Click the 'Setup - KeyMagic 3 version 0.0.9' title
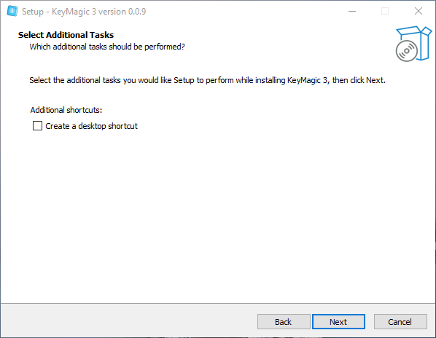The width and height of the screenshot is (436, 338). click(x=84, y=12)
